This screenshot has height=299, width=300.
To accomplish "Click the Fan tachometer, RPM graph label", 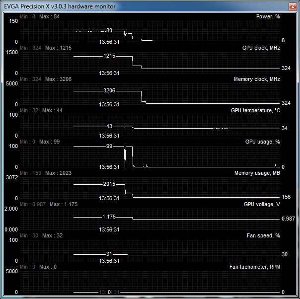I will 254,267.
